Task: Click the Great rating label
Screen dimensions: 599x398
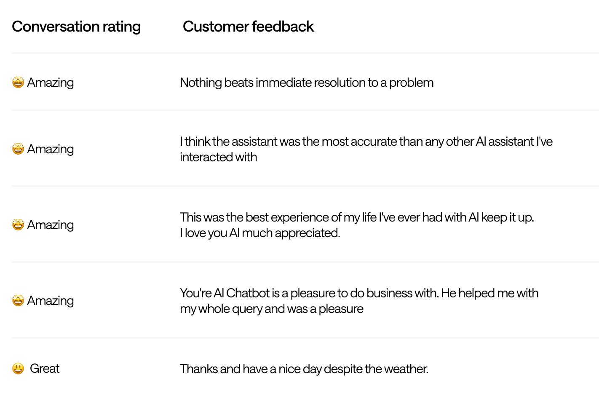Action: point(45,369)
